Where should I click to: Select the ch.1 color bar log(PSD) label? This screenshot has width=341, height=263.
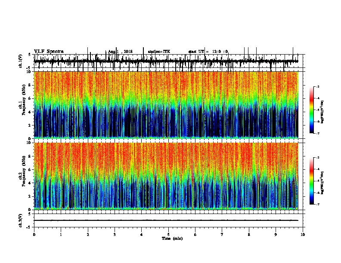click(322, 112)
